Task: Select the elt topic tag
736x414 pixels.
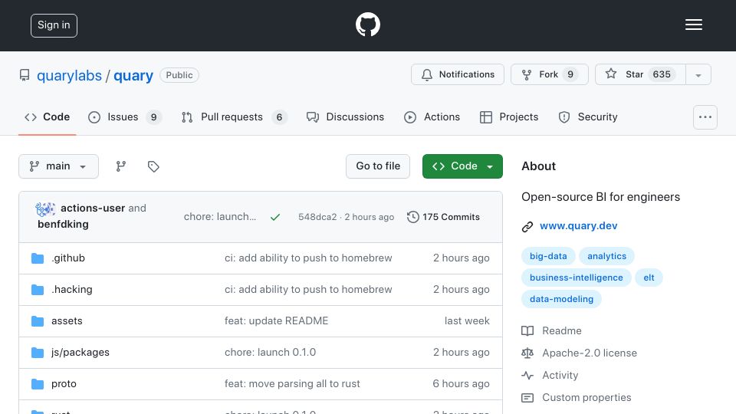Action: pyautogui.click(x=649, y=278)
